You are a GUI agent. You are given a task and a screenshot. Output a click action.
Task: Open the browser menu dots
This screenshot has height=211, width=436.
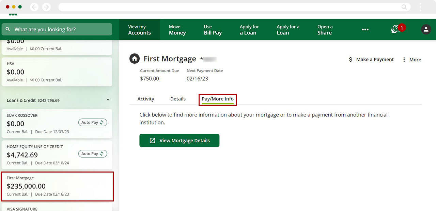pyautogui.click(x=420, y=7)
